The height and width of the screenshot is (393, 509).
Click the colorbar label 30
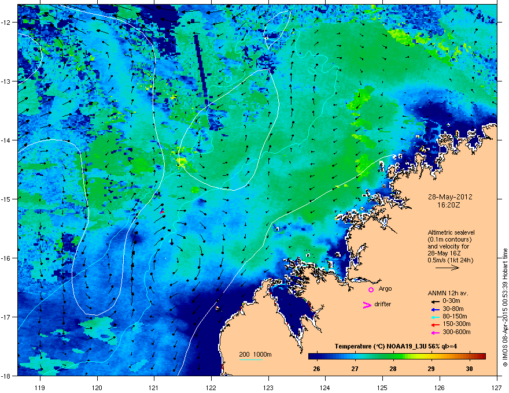(x=469, y=369)
